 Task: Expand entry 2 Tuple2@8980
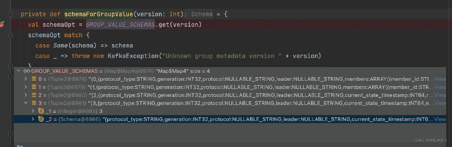click(26, 95)
